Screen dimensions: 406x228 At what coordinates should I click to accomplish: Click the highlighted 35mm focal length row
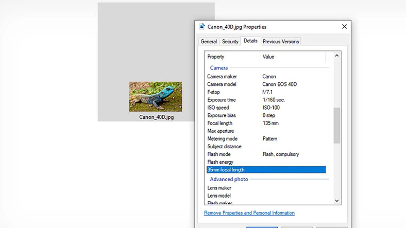[266, 169]
